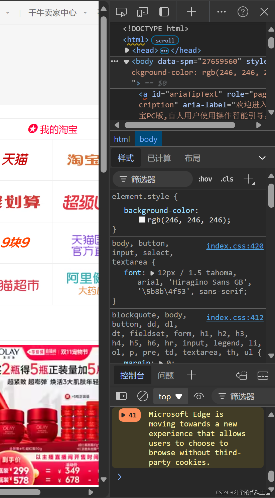This screenshot has width=275, height=498.
Task: Open the index.css:412 source link
Action: (x=235, y=318)
